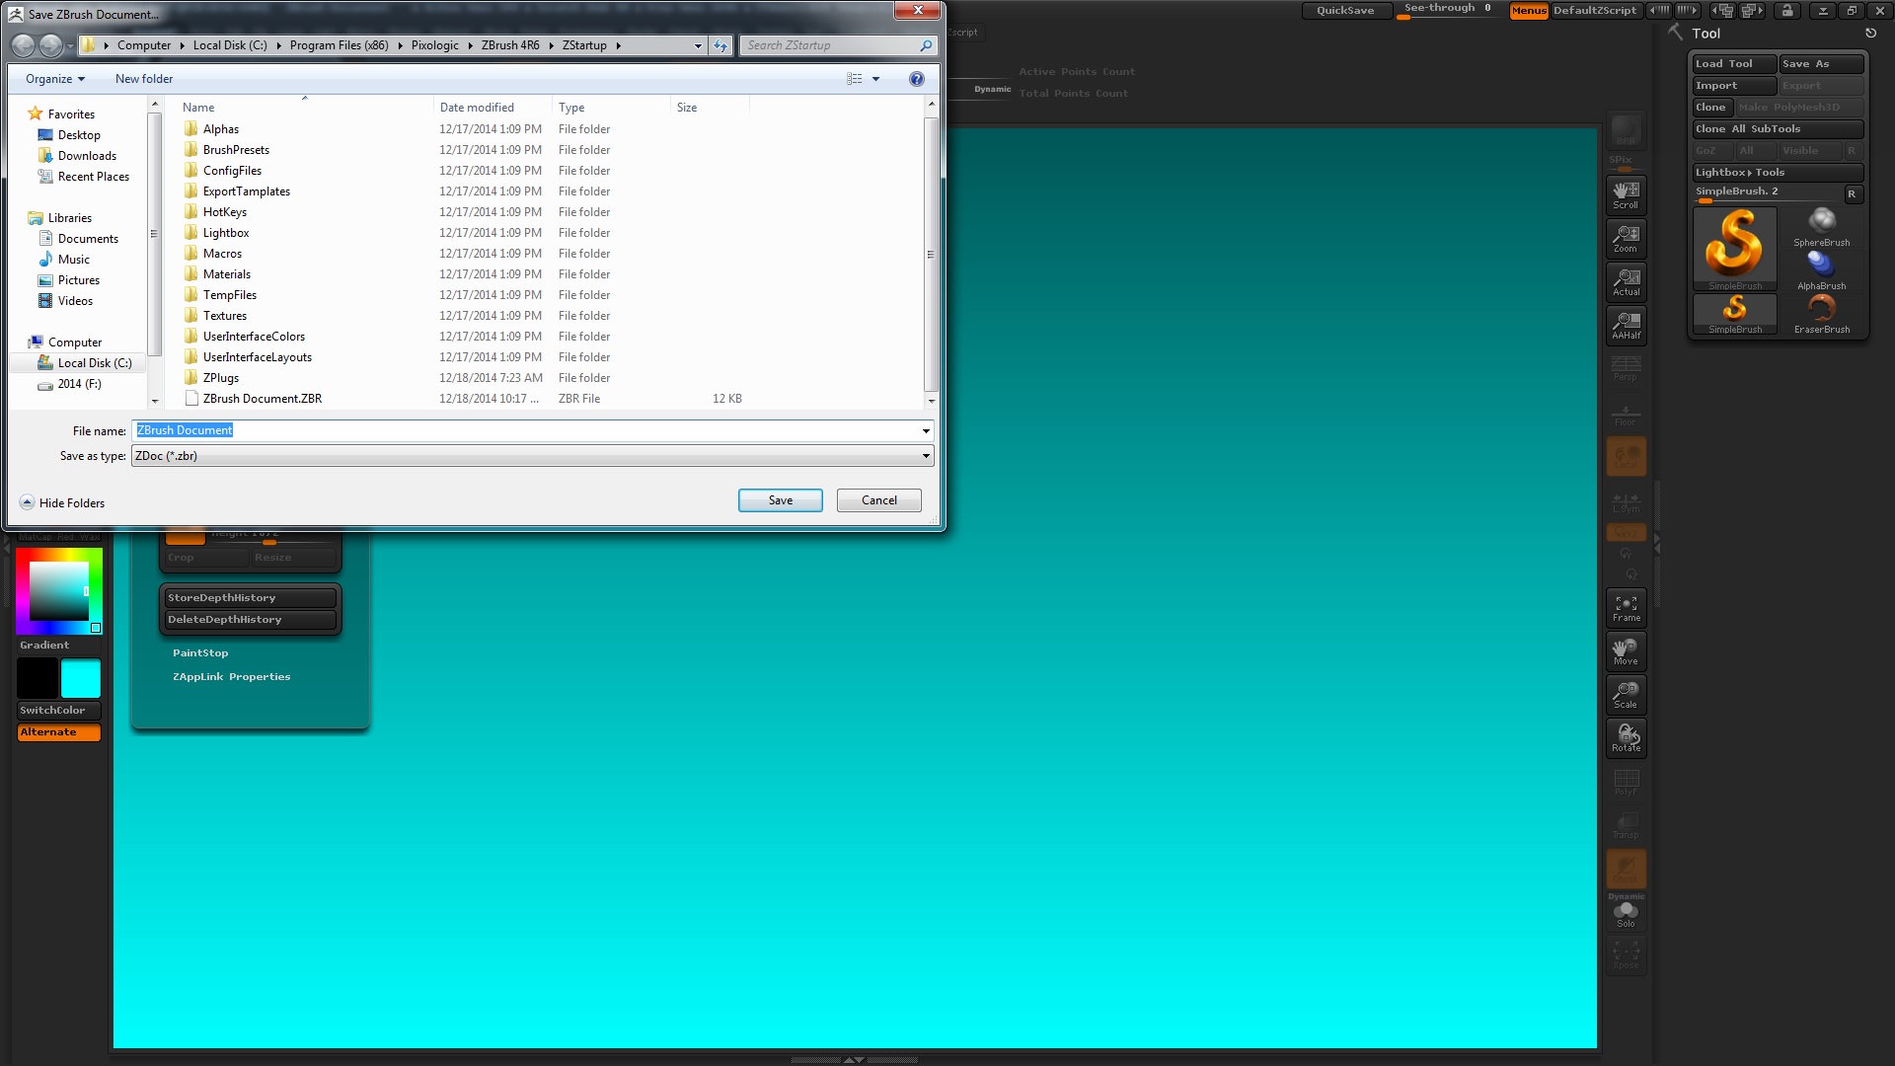Sort by the Type column header
The height and width of the screenshot is (1066, 1895).
(610, 107)
